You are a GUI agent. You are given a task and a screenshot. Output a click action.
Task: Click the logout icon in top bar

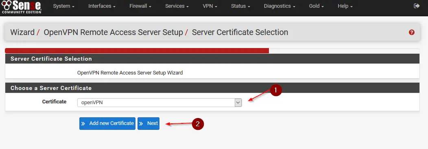tap(417, 6)
